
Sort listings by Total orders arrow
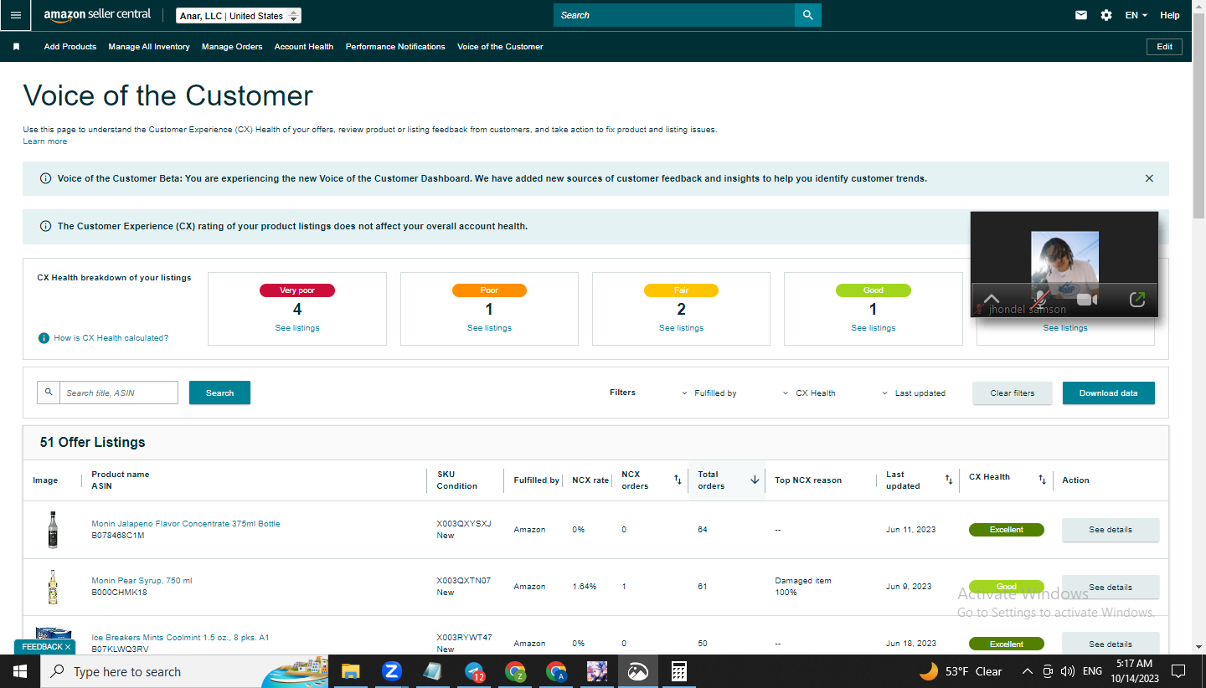pos(755,480)
